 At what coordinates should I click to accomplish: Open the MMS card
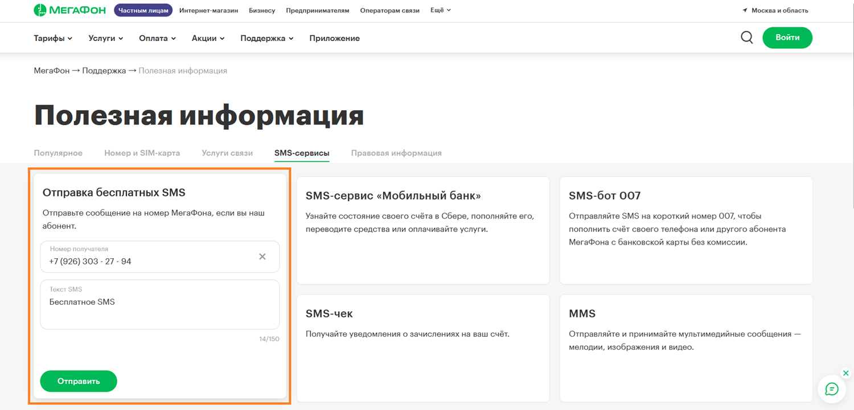(x=686, y=348)
